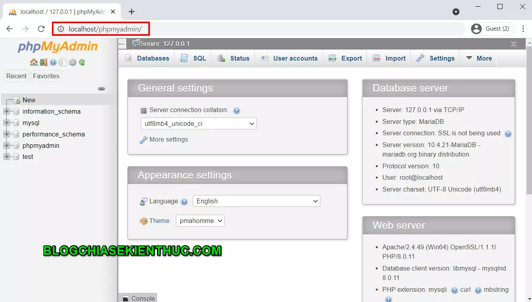The width and height of the screenshot is (532, 302).
Task: Open the Language dropdown showing English
Action: [x=256, y=201]
